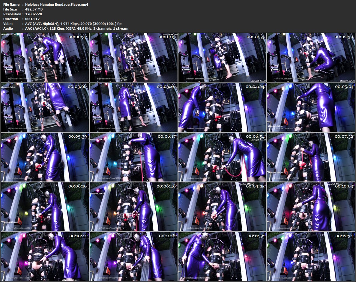Open the thumbnail at 00:08:10
Screen dimensions: 356x282
pos(45,207)
